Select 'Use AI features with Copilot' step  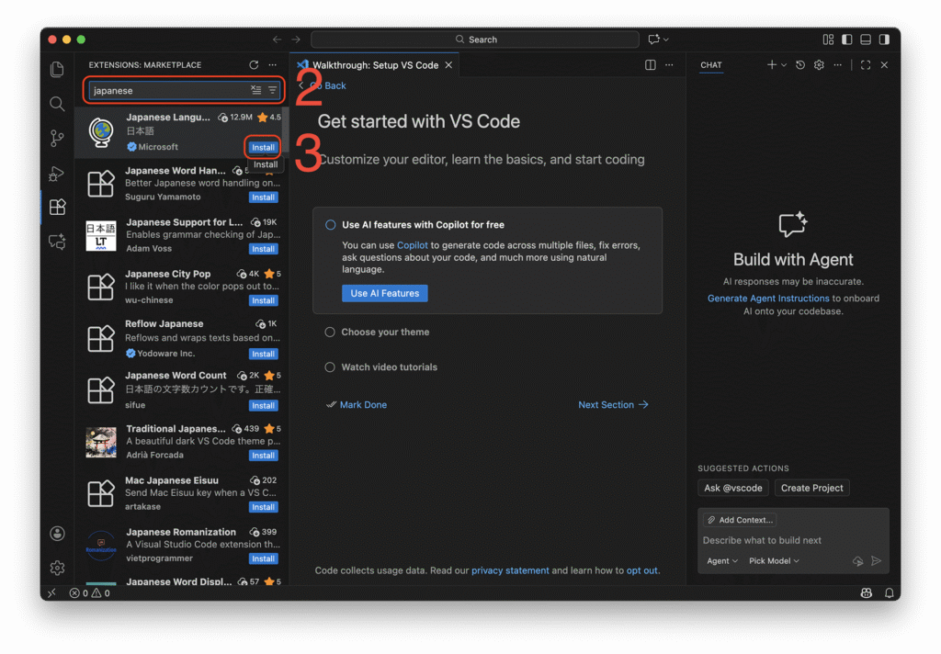423,225
